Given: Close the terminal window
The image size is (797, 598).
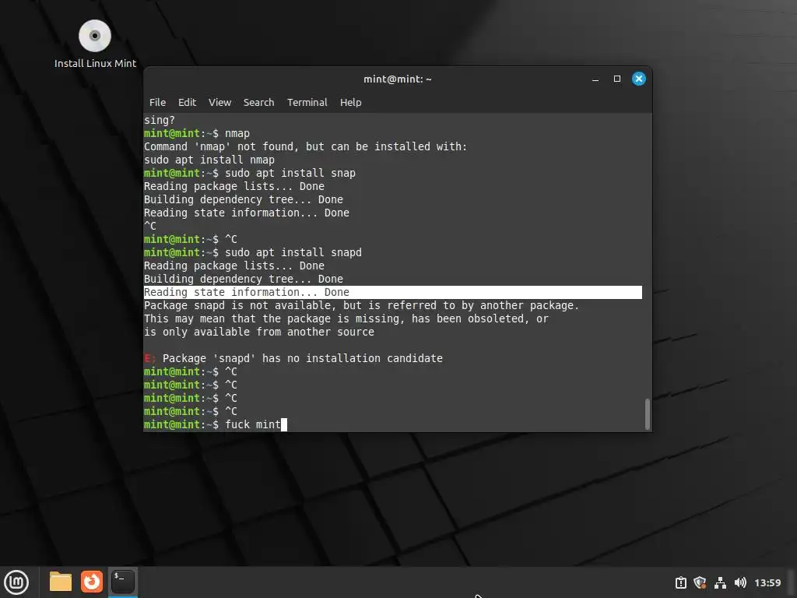Looking at the screenshot, I should tap(639, 79).
